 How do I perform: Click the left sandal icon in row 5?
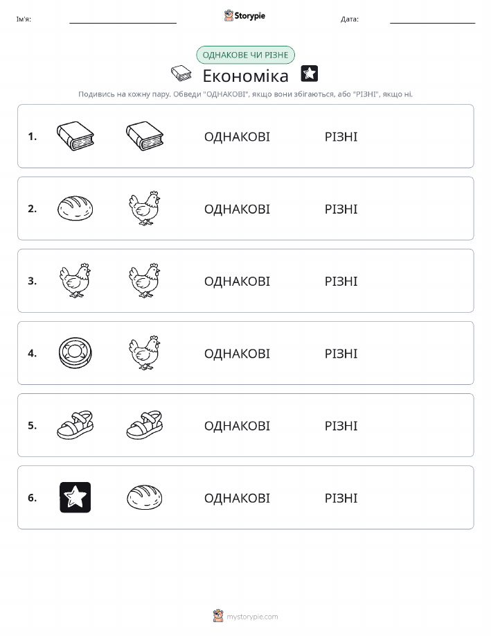(x=75, y=425)
